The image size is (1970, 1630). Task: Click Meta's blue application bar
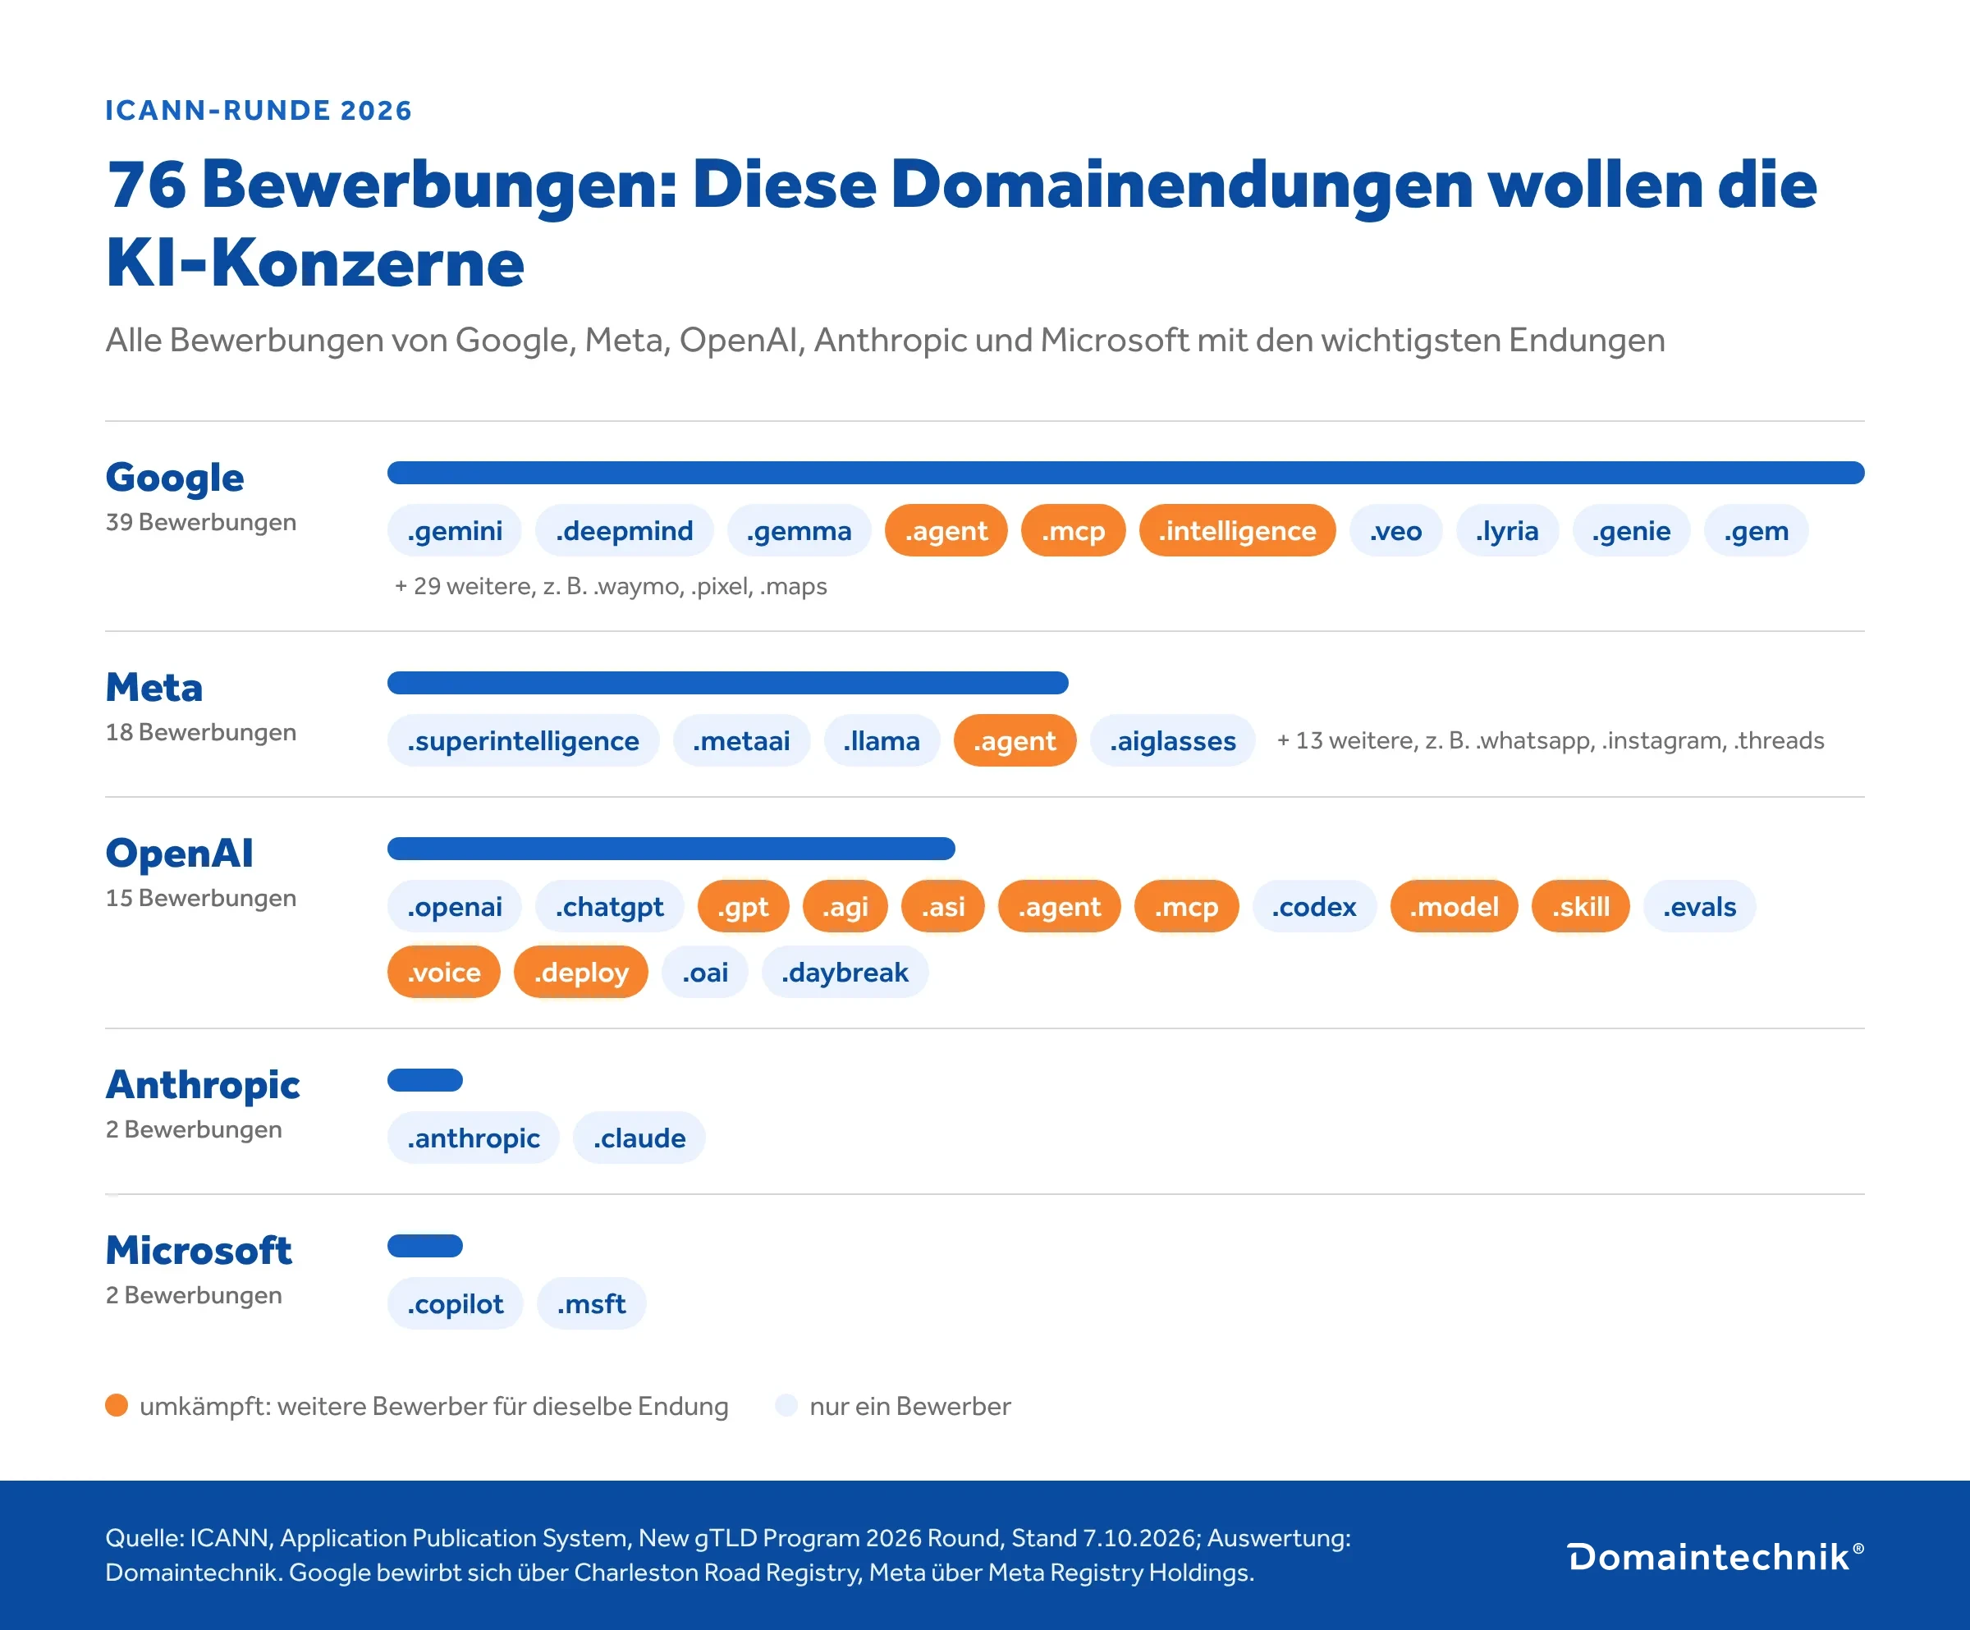pos(728,683)
